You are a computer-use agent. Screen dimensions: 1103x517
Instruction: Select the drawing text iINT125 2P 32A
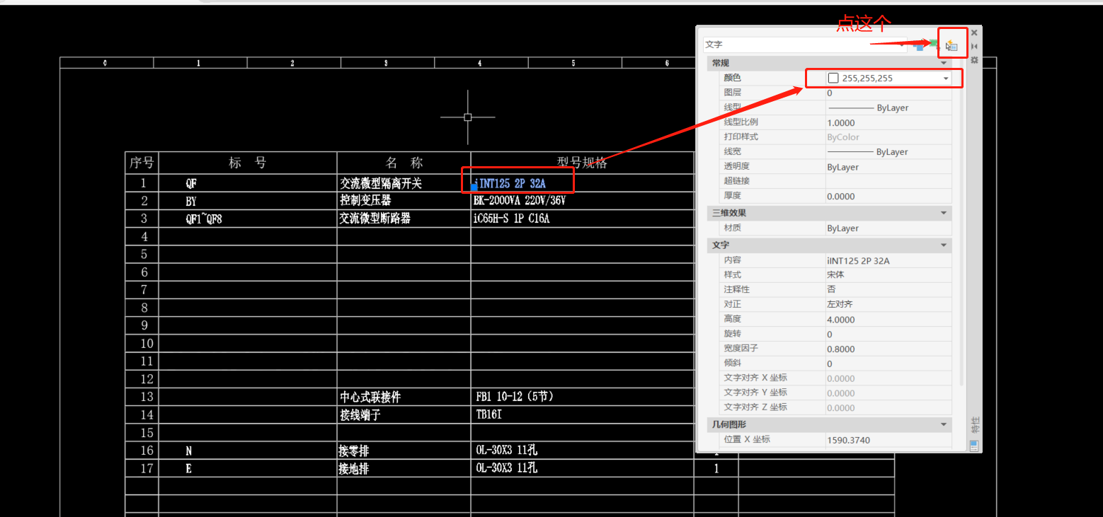(x=511, y=184)
